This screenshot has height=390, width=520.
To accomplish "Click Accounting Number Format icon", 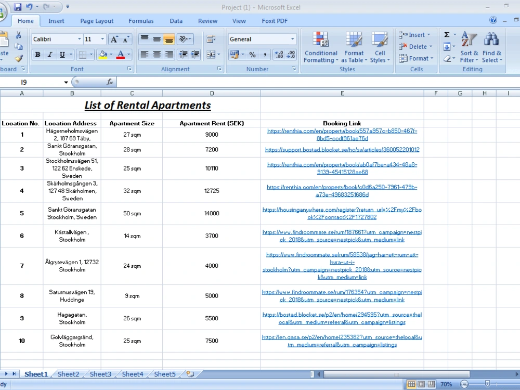I will point(235,55).
